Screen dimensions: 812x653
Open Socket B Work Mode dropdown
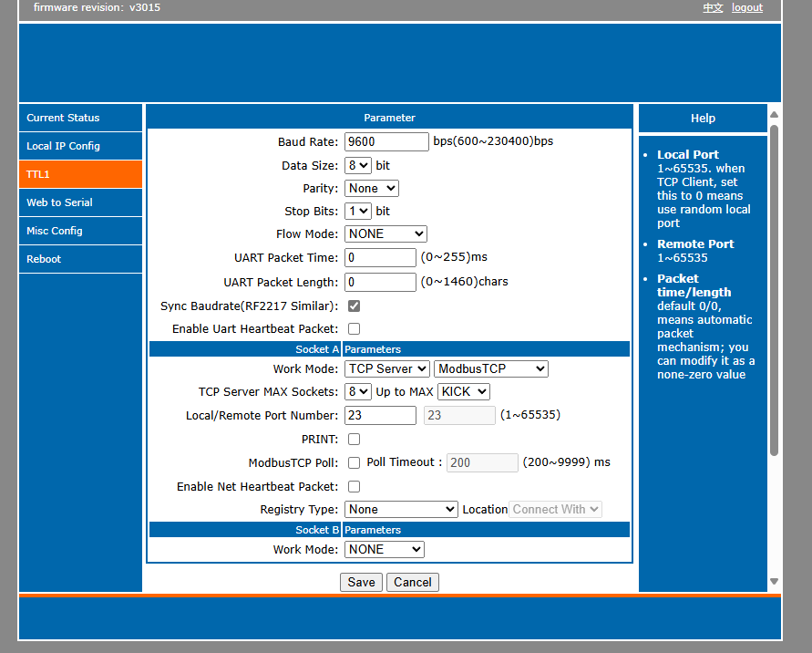385,549
